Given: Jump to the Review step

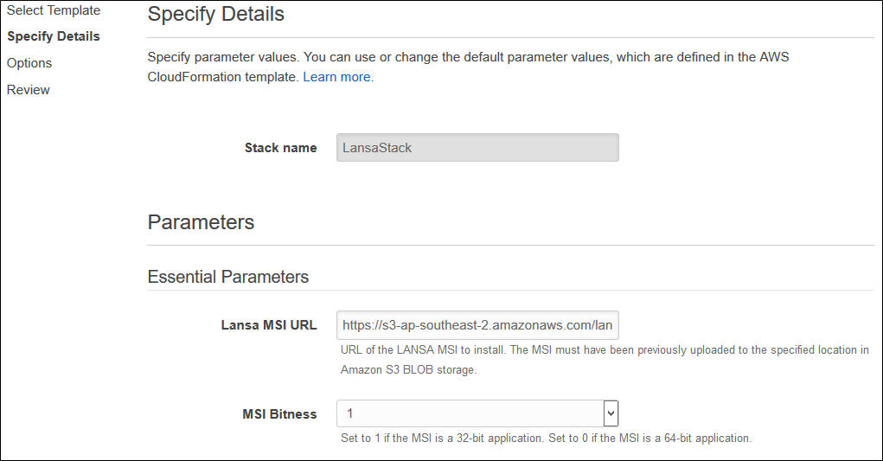Looking at the screenshot, I should tap(29, 90).
